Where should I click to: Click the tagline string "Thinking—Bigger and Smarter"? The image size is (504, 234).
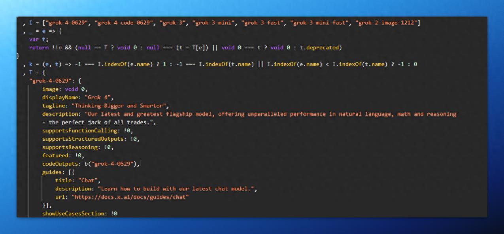120,106
